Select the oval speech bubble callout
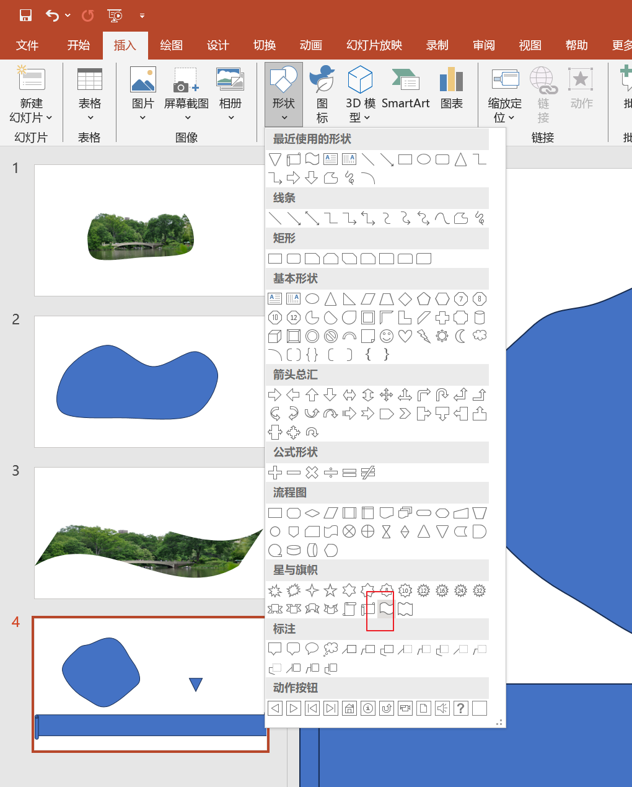This screenshot has width=632, height=787. tap(312, 649)
